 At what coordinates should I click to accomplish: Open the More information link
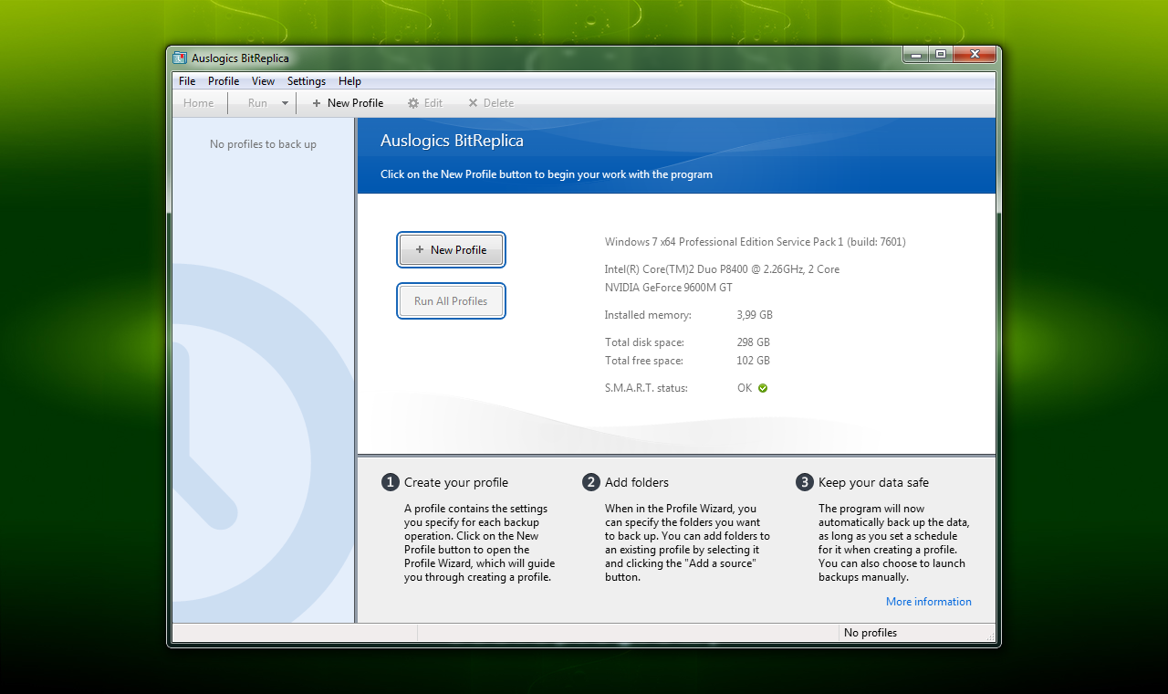(929, 602)
